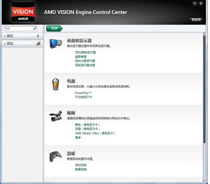The height and width of the screenshot is (184, 210).
Task: Open 添加/删除显示器 link
Action: tap(85, 52)
